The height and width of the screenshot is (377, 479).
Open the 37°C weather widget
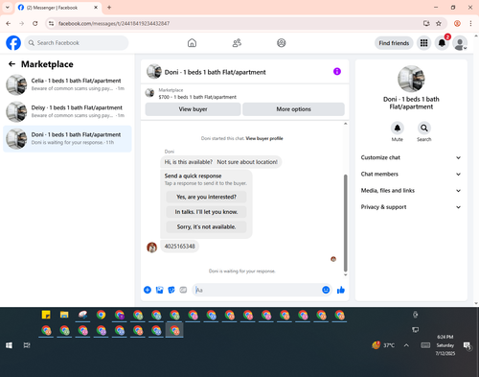pos(383,345)
